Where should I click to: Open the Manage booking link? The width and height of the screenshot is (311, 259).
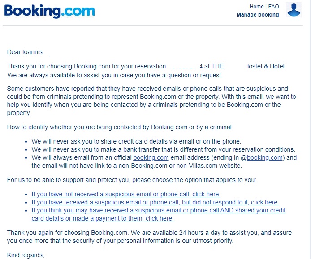pyautogui.click(x=258, y=15)
